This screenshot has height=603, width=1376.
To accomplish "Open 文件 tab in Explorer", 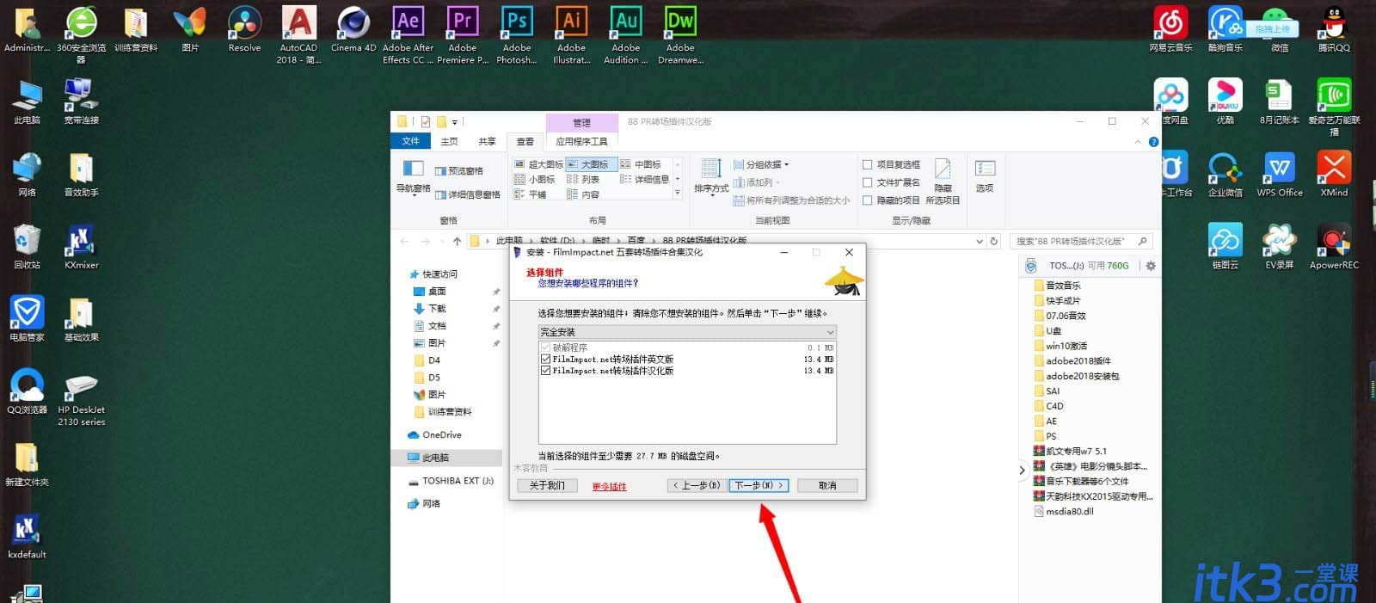I will 411,141.
